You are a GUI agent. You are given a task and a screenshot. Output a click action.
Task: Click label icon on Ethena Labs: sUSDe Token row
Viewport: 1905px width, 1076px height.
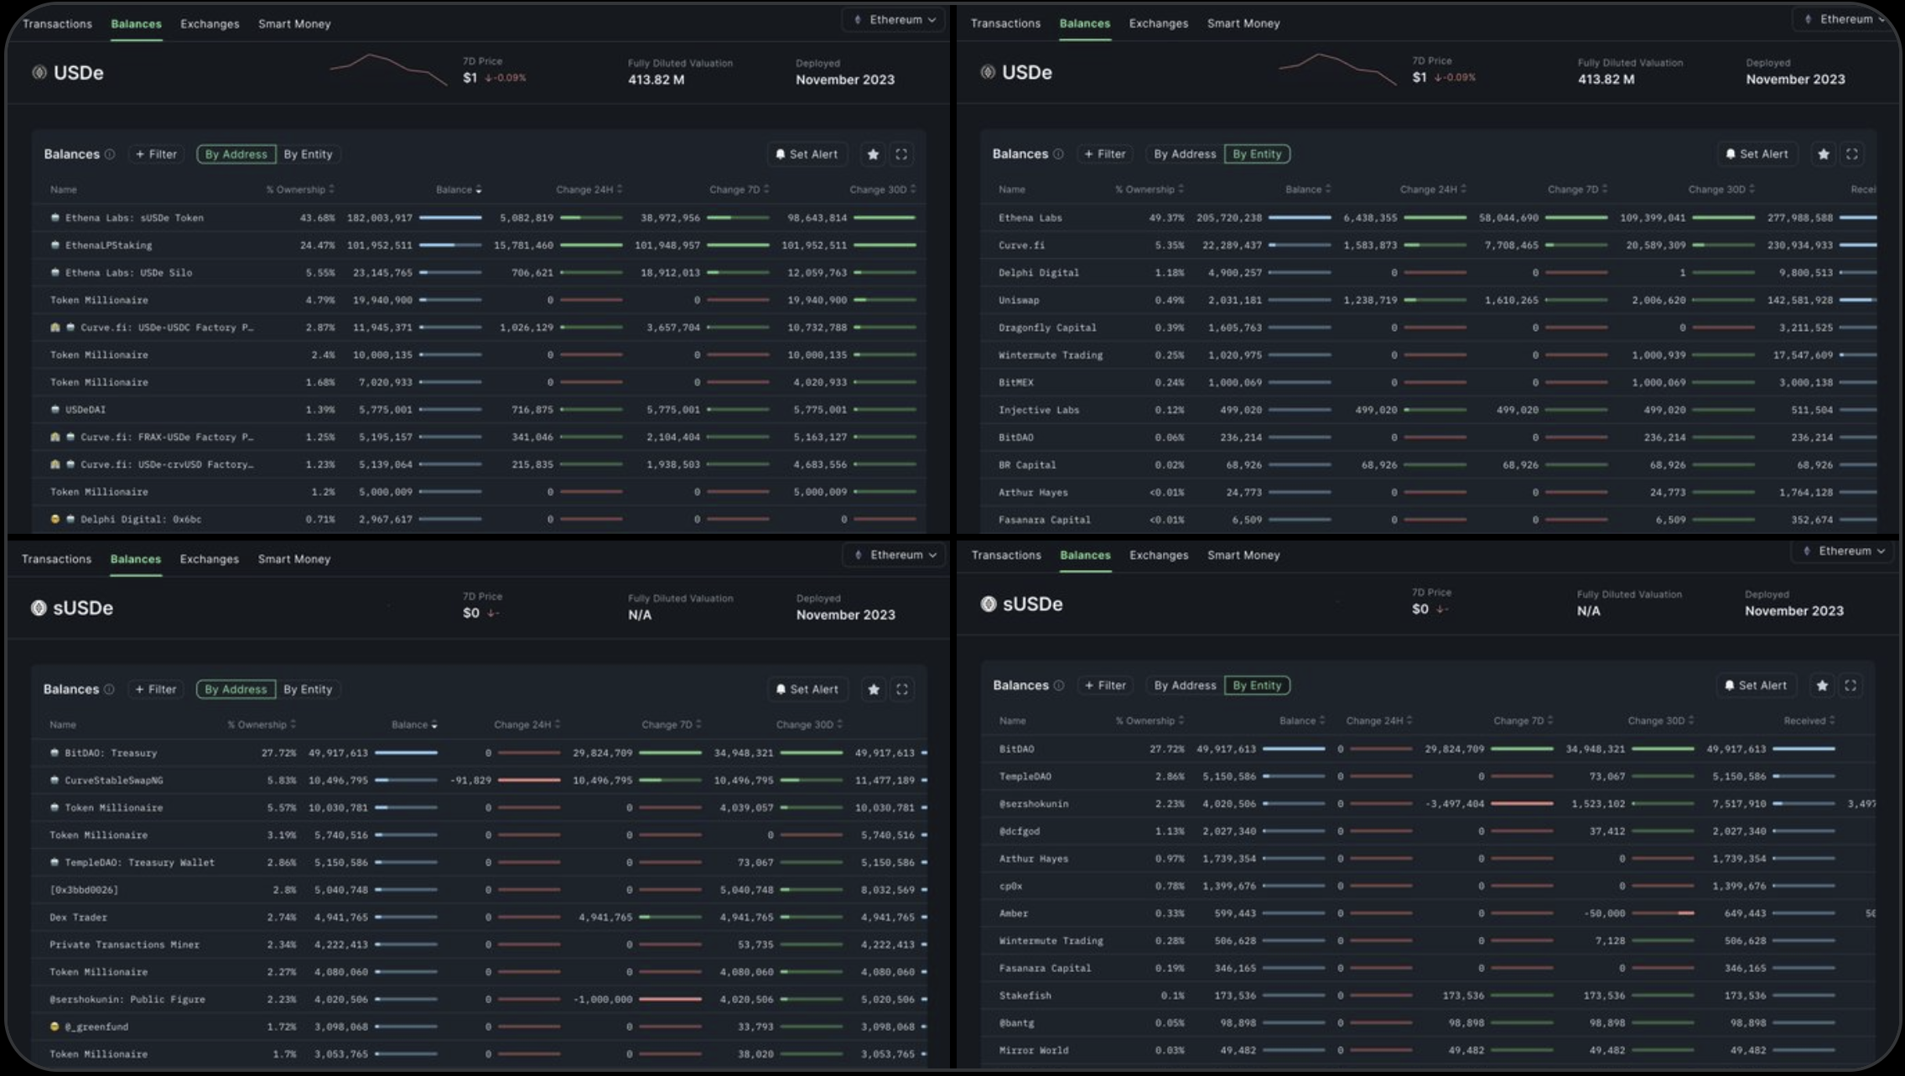coord(55,218)
